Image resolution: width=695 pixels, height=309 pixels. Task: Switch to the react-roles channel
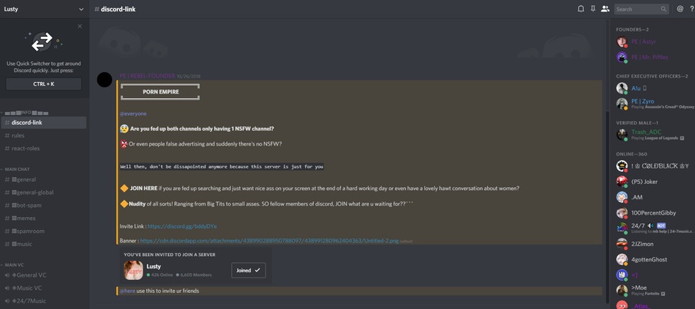(x=26, y=149)
